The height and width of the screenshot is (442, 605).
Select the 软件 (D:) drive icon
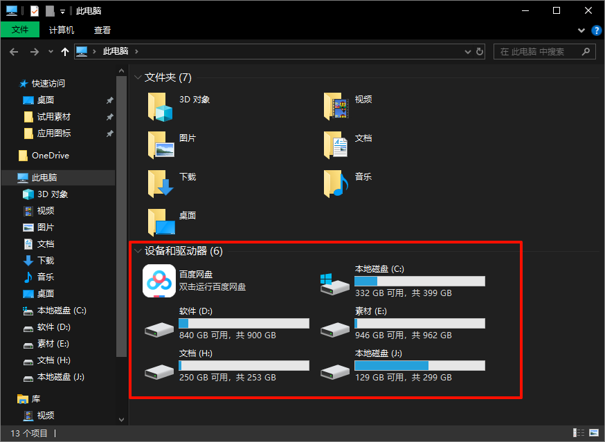[x=159, y=330]
